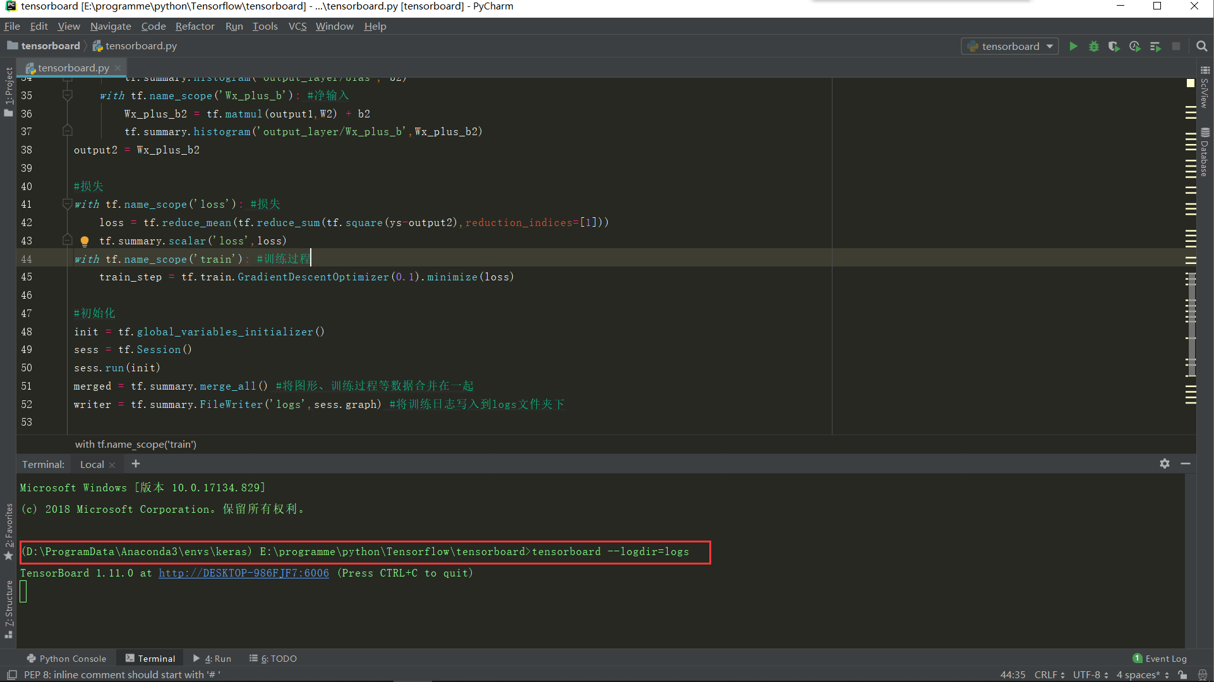Viewport: 1214px width, 682px height.
Task: Open Search Everywhere
Action: 1201,45
